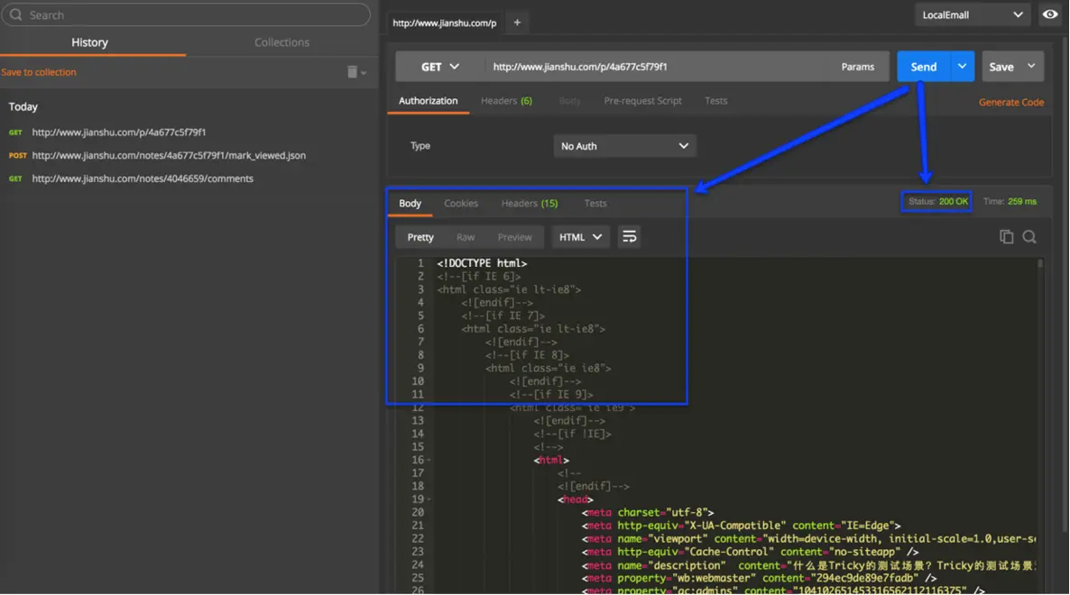
Task: Collapse the html tag at line 16
Action: [x=429, y=461]
